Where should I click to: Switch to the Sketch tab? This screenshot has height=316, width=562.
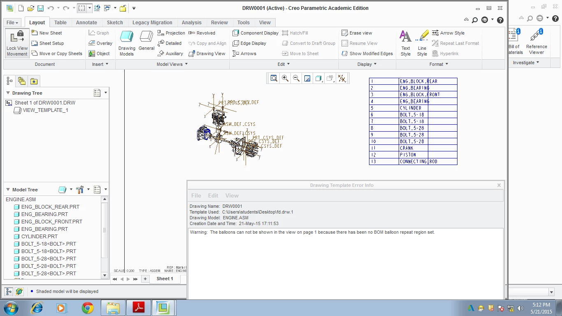115,23
